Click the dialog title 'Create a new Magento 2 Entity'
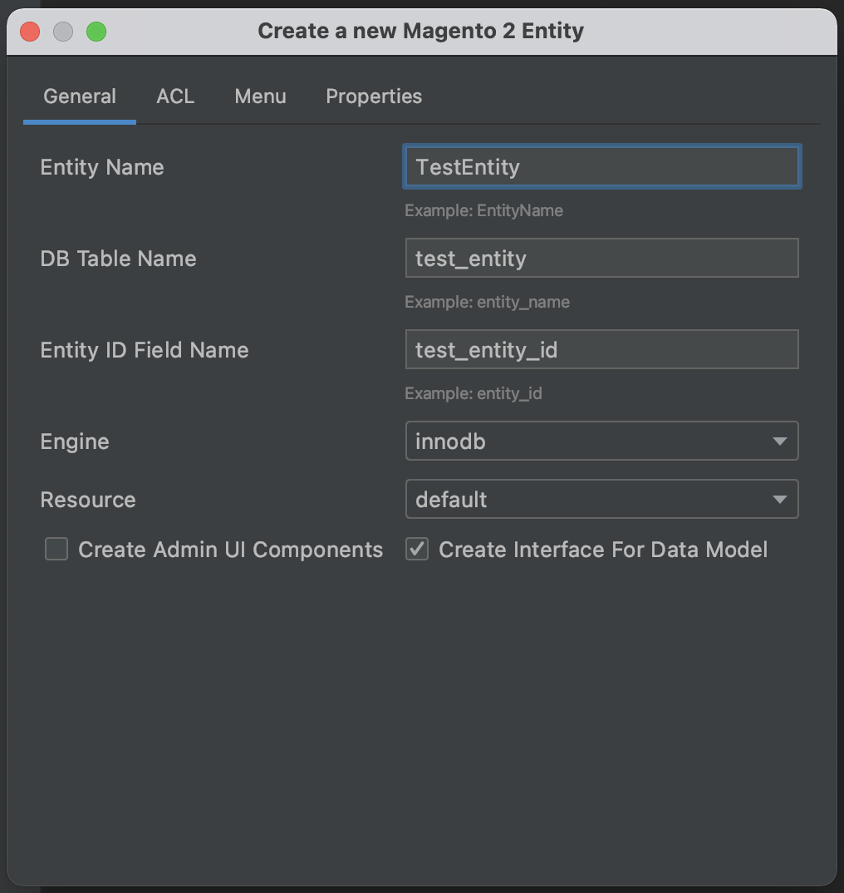The width and height of the screenshot is (844, 893). coord(420,31)
